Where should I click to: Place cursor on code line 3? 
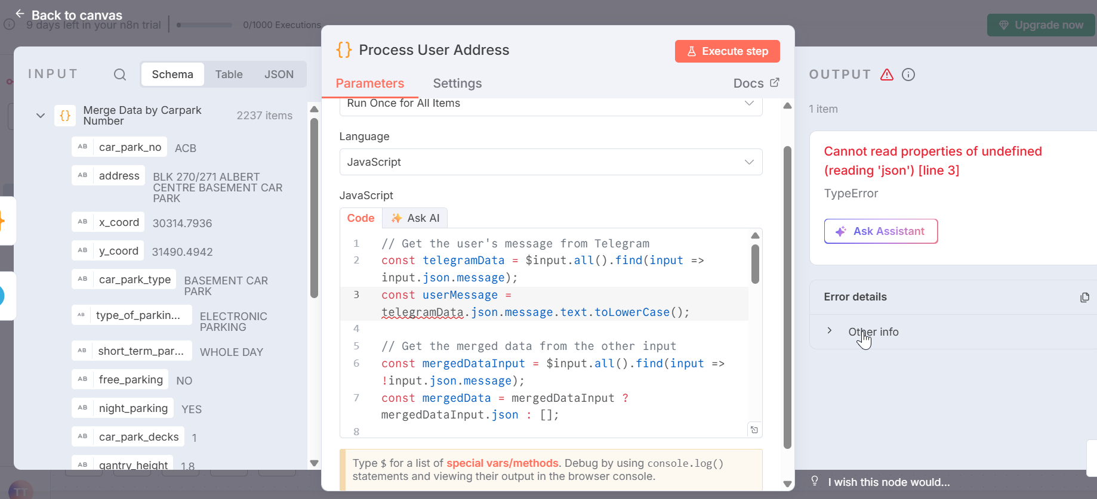click(x=543, y=303)
